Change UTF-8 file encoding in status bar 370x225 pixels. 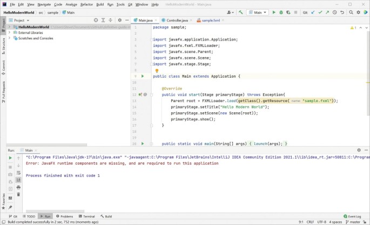click(321, 222)
